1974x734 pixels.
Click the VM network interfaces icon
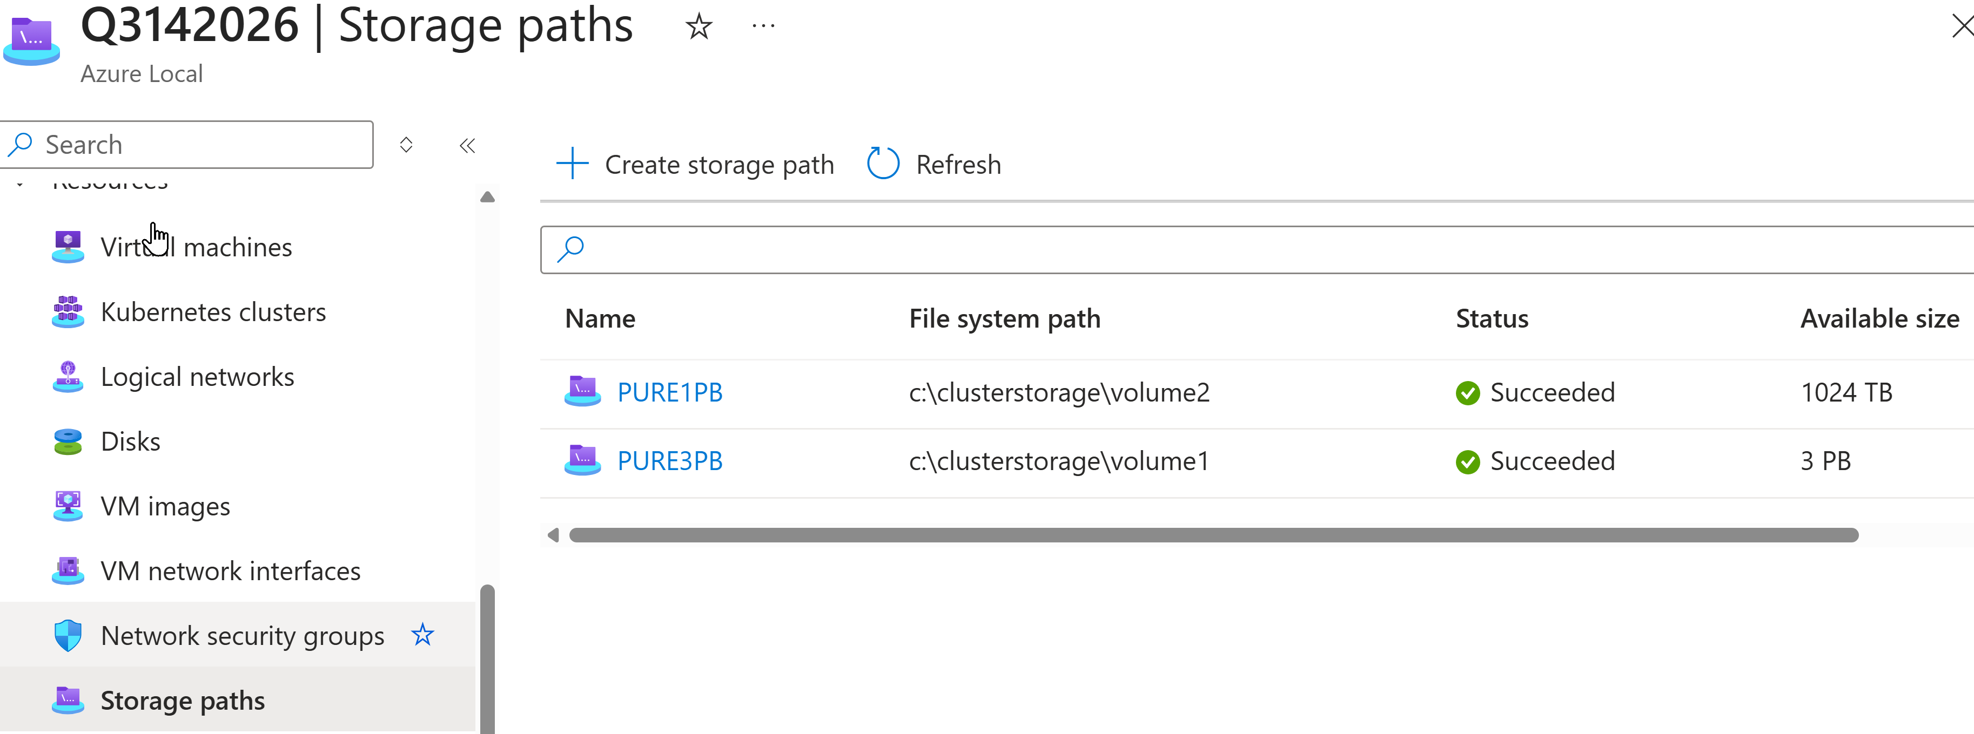pos(68,571)
